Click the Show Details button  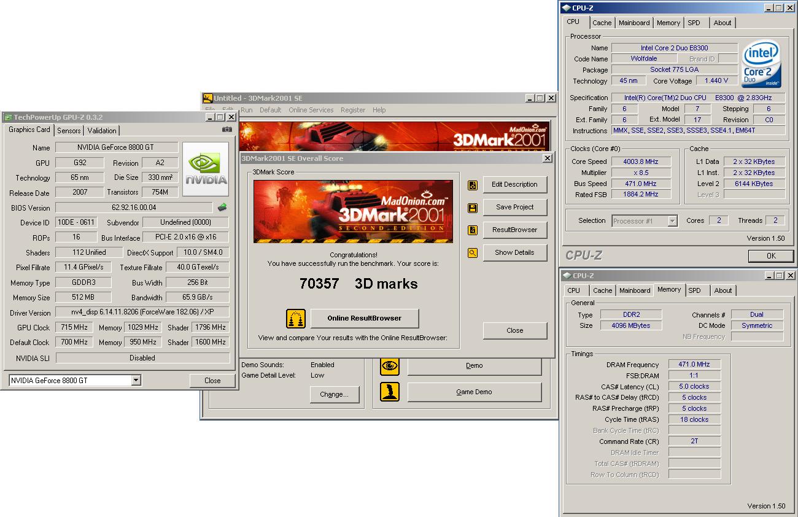pos(514,252)
